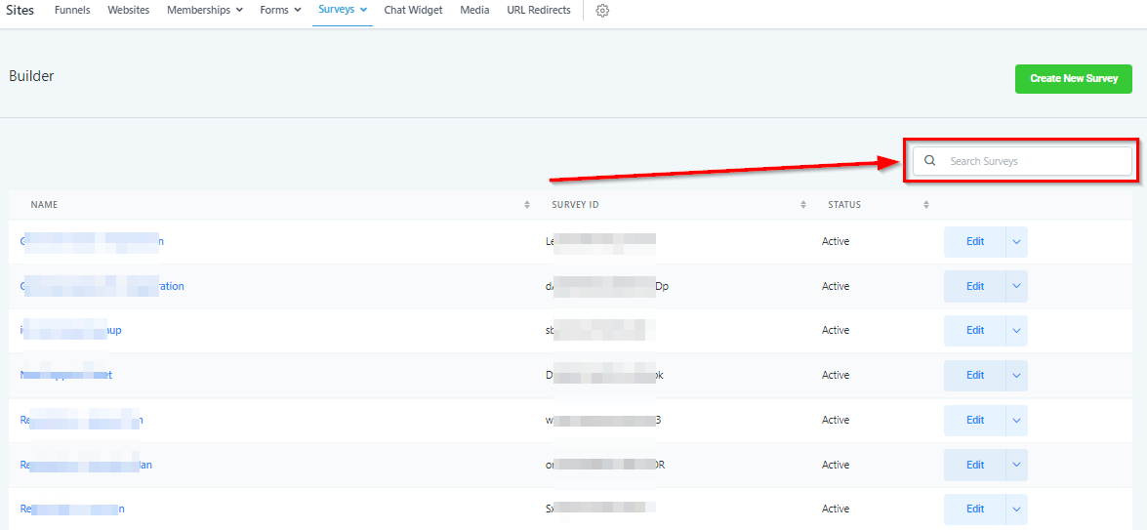Go to the Websites tab
The width and height of the screenshot is (1147, 530).
pos(128,10)
